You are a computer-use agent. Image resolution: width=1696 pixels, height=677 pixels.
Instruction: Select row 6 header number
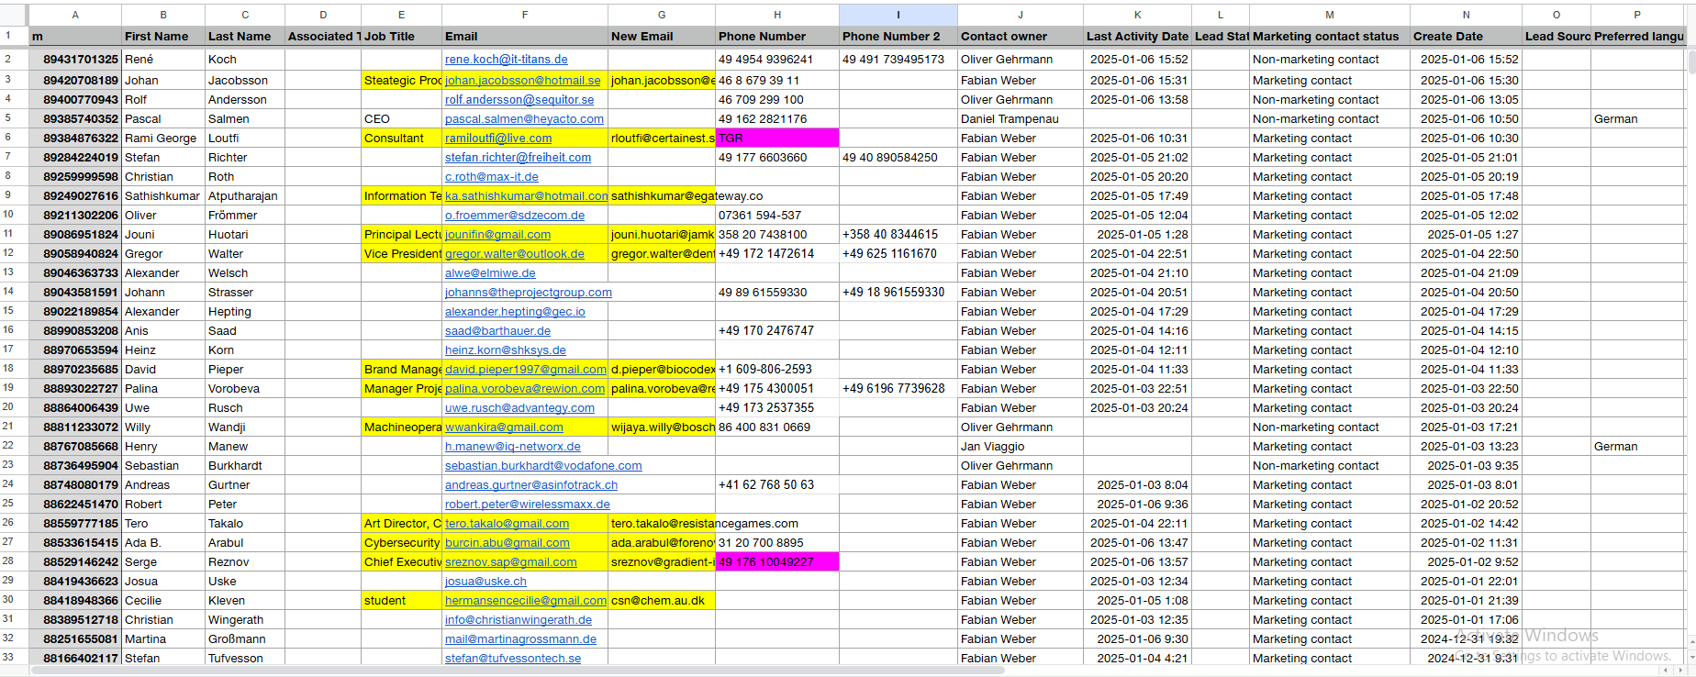pyautogui.click(x=8, y=138)
